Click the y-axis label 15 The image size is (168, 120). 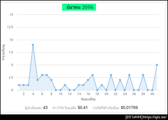(11, 15)
